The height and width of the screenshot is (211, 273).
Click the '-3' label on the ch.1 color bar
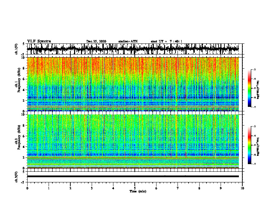[254, 69]
